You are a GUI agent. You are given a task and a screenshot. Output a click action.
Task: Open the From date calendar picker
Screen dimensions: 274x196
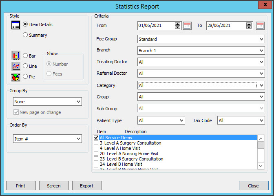point(187,26)
